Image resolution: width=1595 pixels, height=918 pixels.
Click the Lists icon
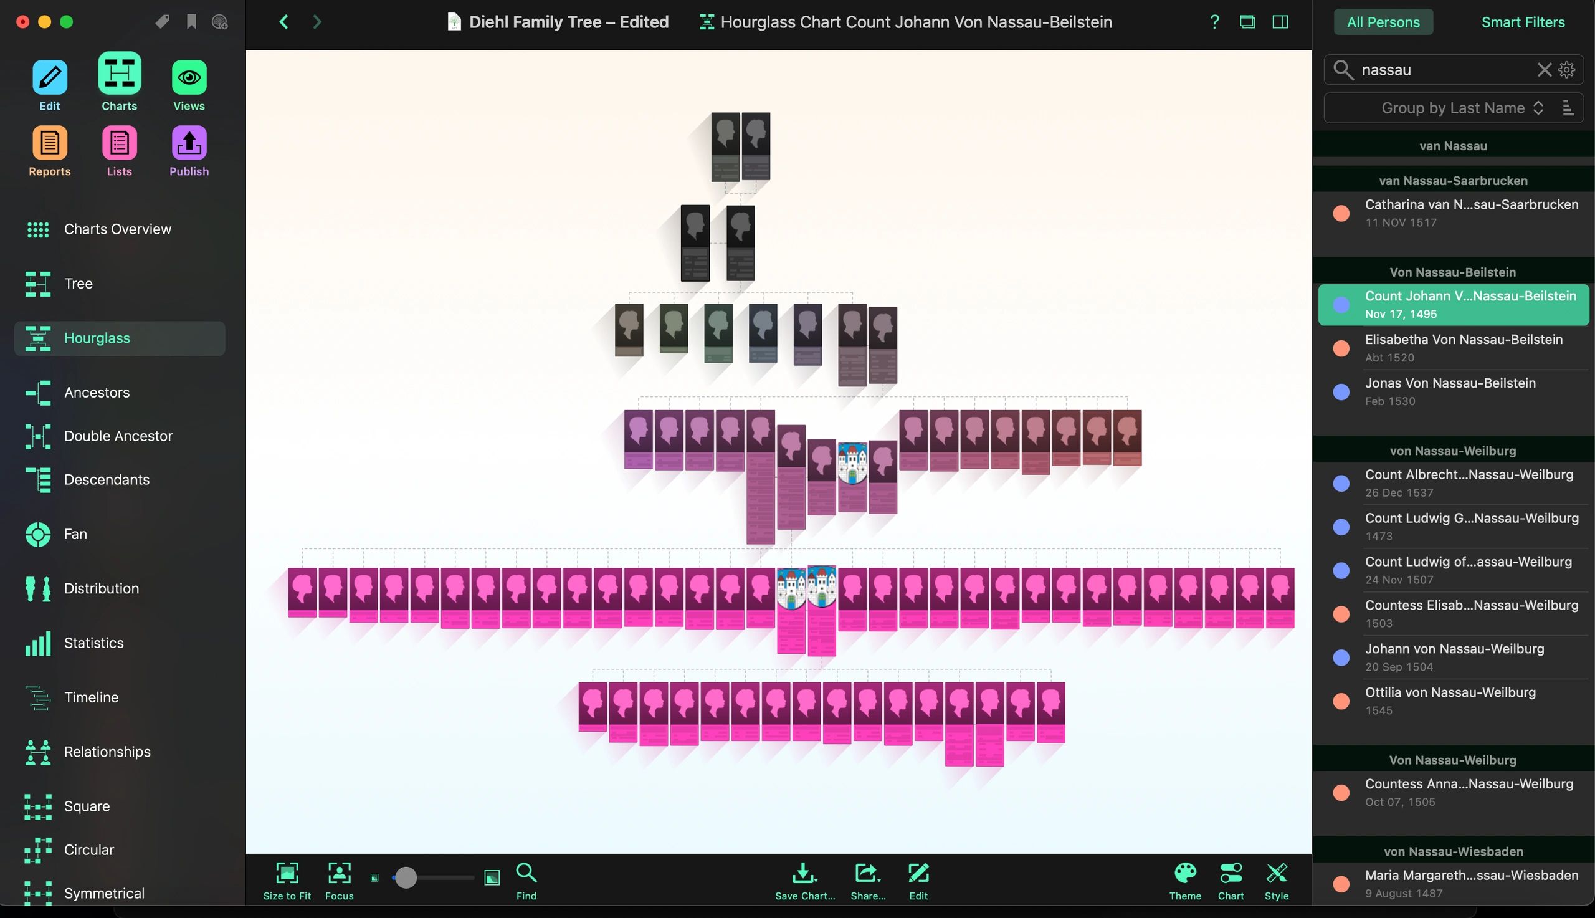[119, 143]
